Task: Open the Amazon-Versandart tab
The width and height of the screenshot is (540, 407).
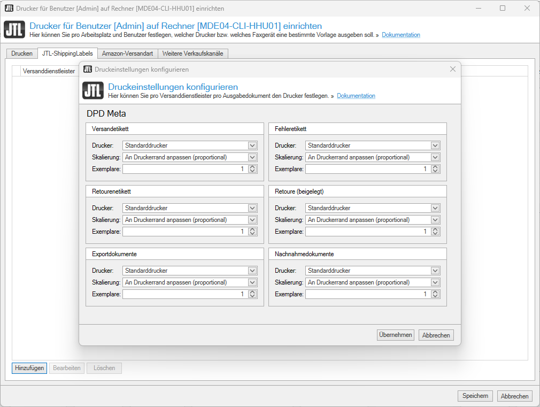Action: tap(127, 53)
